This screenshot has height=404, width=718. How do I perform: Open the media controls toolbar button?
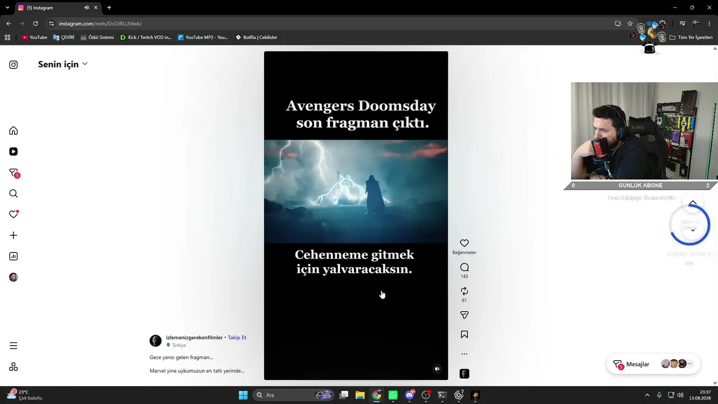[682, 24]
